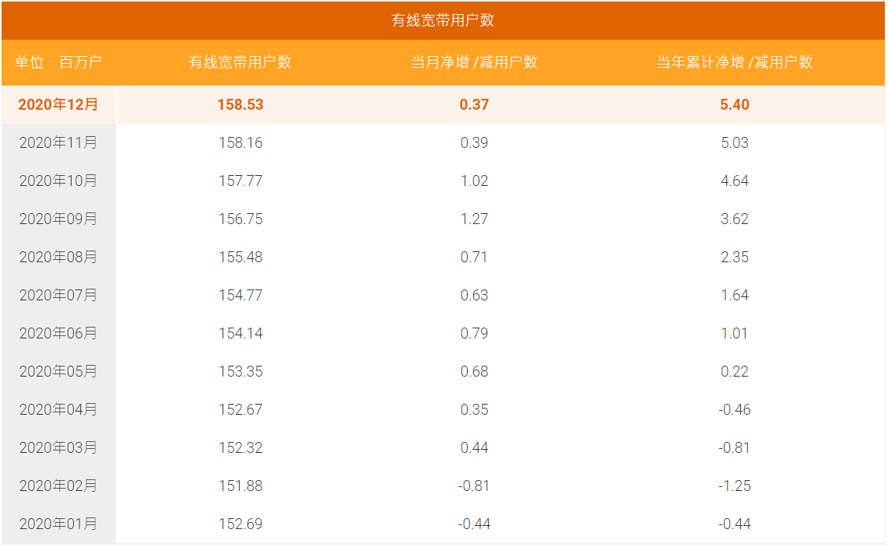
Task: Select the highlighted 2020年12月 row label
Action: pyautogui.click(x=58, y=104)
